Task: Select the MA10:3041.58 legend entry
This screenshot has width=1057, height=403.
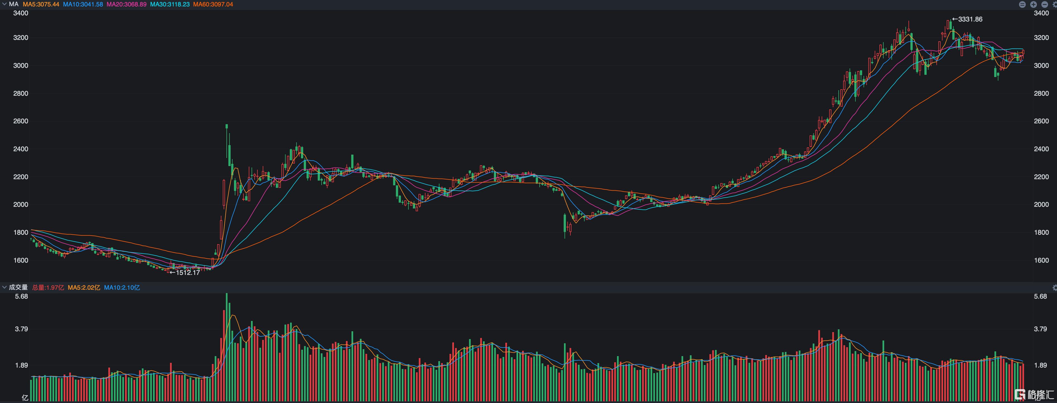Action: click(83, 4)
